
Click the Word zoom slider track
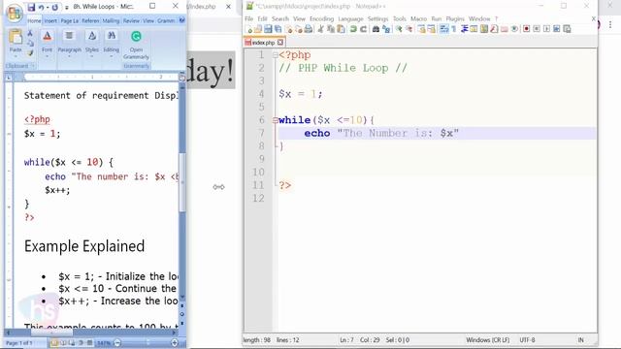[147, 343]
